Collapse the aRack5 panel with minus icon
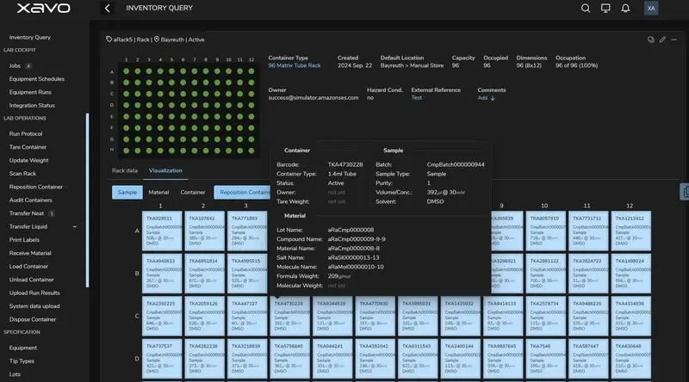The width and height of the screenshot is (689, 382). point(673,40)
